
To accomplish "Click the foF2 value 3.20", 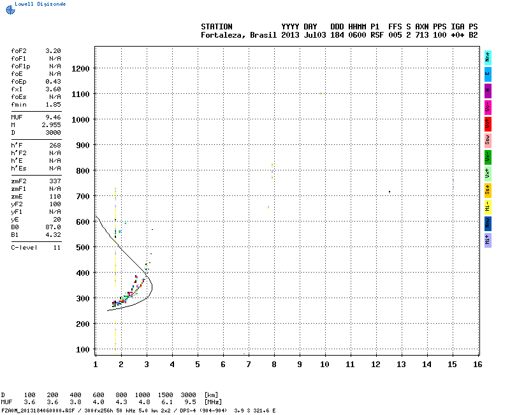I will coord(53,51).
